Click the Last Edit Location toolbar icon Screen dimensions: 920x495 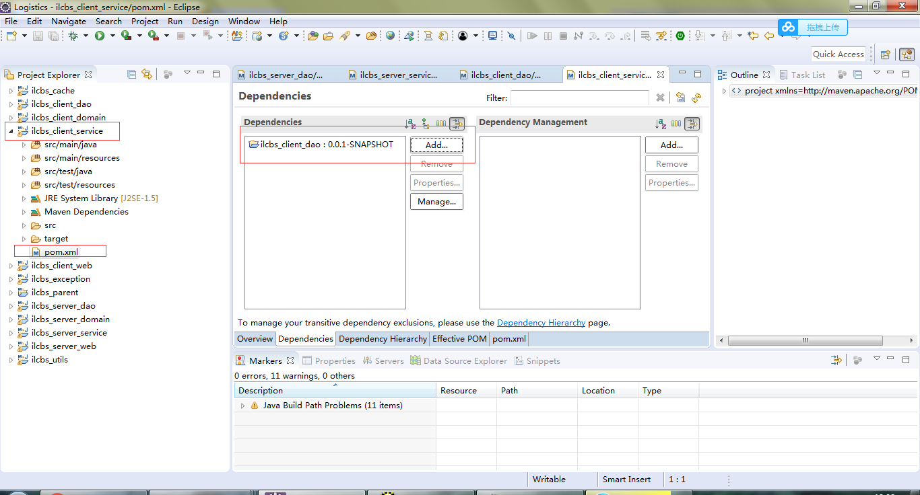[753, 36]
